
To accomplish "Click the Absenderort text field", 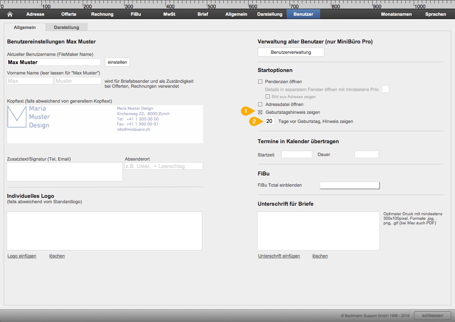I will (x=164, y=166).
